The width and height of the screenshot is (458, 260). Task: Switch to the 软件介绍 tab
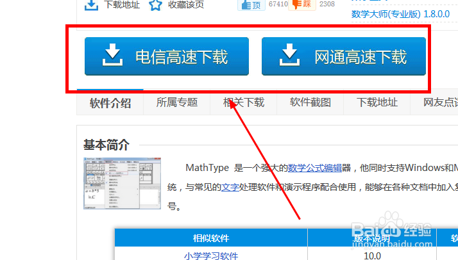110,102
